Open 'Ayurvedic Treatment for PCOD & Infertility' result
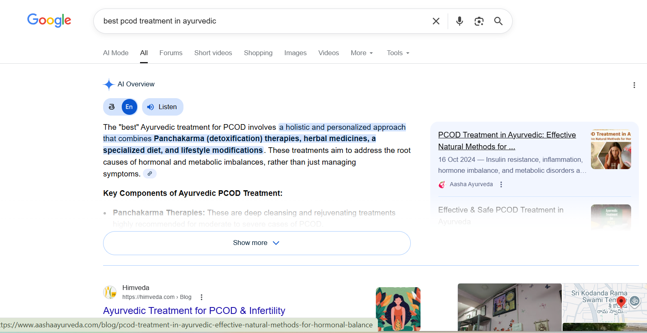This screenshot has height=333, width=647. coord(194,311)
